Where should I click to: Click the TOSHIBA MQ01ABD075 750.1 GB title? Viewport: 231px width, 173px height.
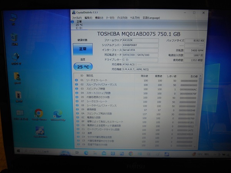pos(139,34)
